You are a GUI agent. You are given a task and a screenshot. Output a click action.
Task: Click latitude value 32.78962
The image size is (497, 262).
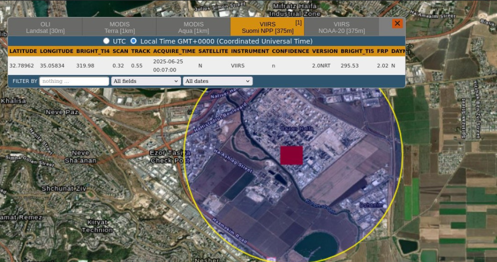pyautogui.click(x=21, y=65)
